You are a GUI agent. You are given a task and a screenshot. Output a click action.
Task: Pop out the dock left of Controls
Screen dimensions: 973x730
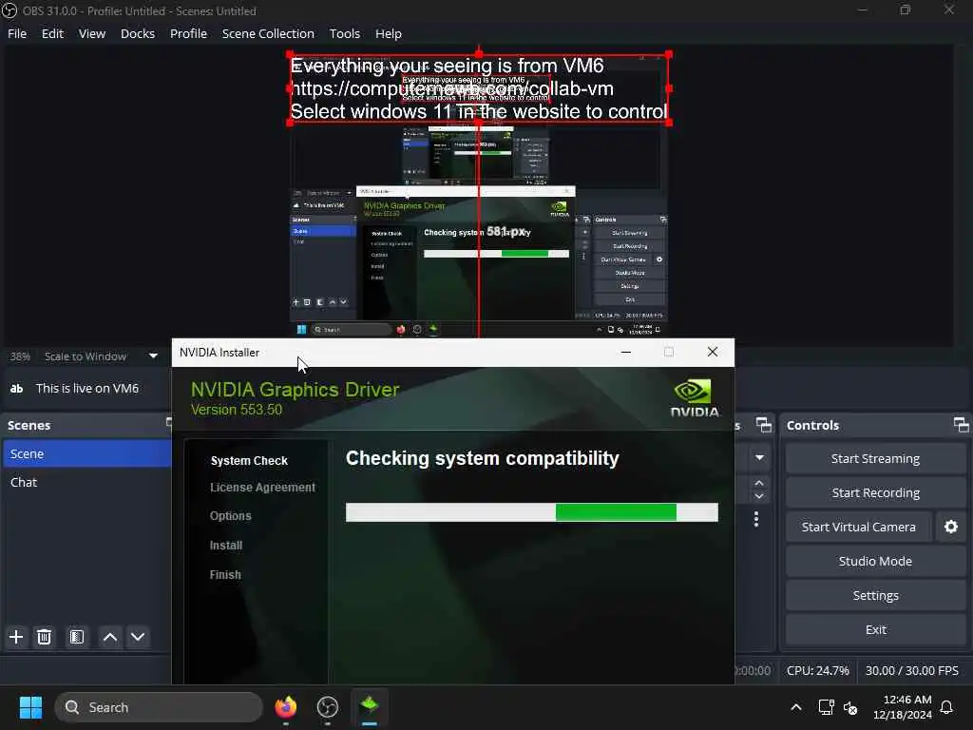pos(763,425)
